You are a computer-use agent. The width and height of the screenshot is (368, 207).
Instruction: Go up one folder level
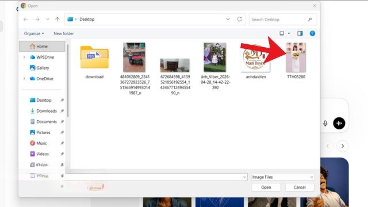point(57,19)
